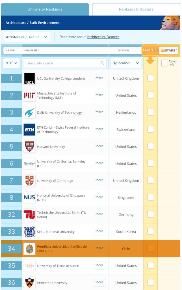Image resolution: width=182 pixels, height=290 pixels.
Task: Tick compare checkbox for Seoul National University
Action: (x=151, y=231)
